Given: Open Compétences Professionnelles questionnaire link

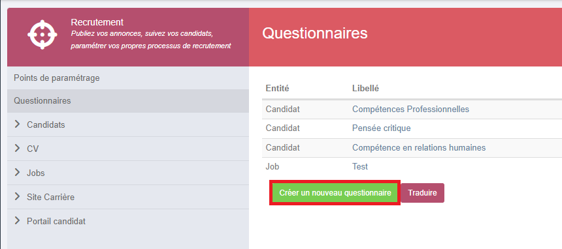Looking at the screenshot, I should point(410,109).
